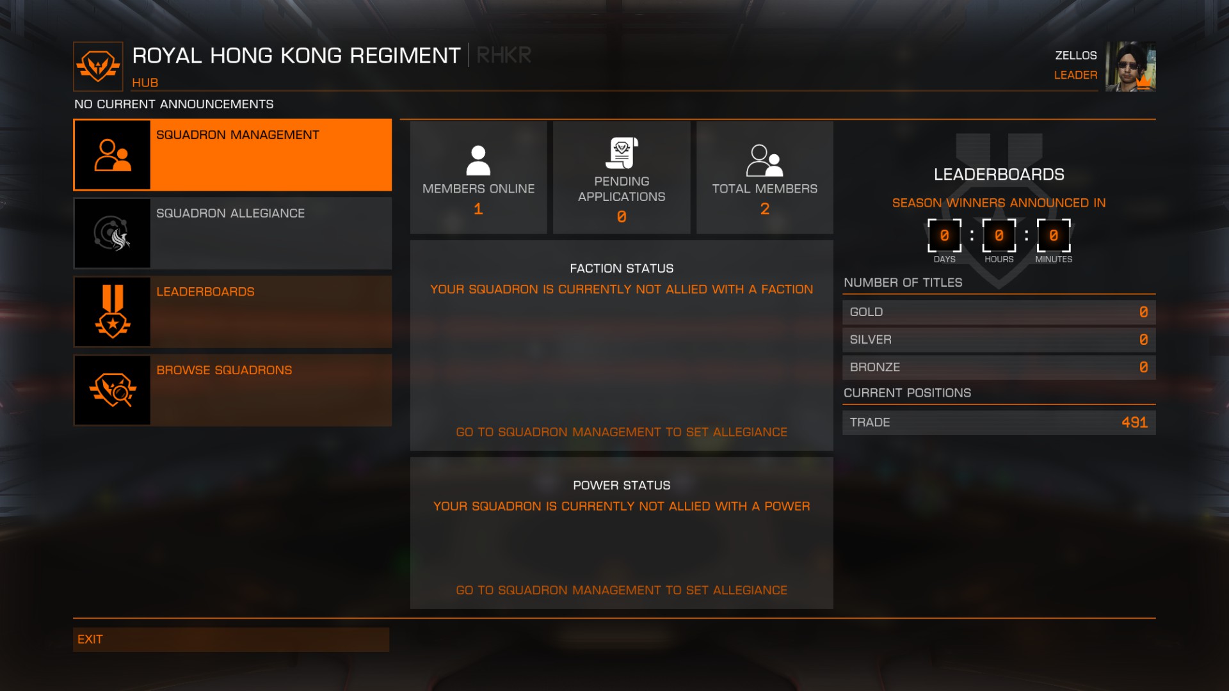
Task: Click Go To Squadron Management power link
Action: 622,590
